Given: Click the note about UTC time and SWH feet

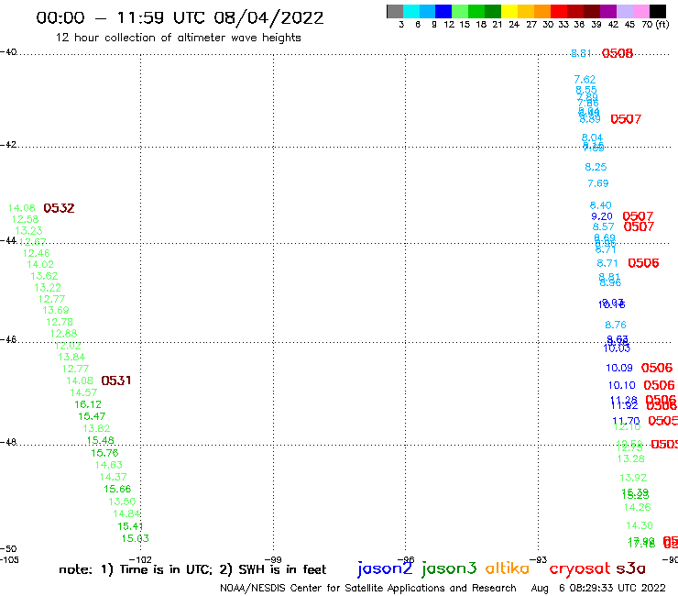Looking at the screenshot, I should pos(192,569).
